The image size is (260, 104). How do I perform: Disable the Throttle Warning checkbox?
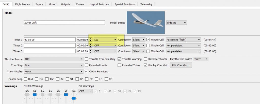(x=119, y=59)
